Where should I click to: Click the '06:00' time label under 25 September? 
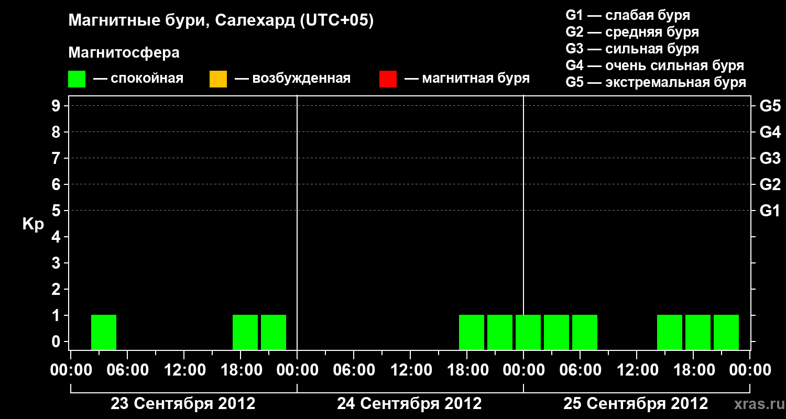pos(580,370)
